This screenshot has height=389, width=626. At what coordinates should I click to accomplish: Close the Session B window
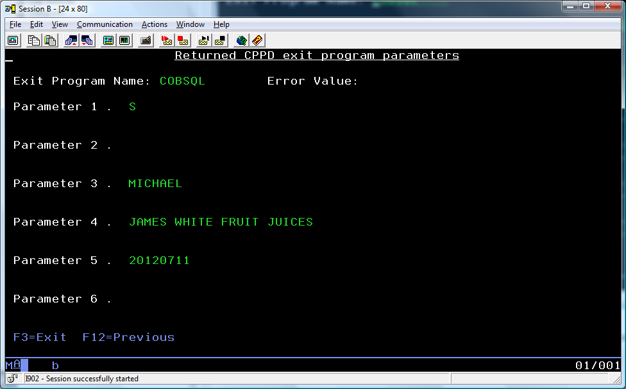pos(607,6)
